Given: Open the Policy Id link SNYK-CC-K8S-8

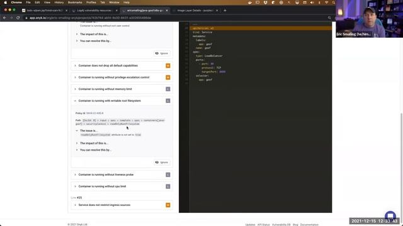Looking at the screenshot, I should click(95, 113).
